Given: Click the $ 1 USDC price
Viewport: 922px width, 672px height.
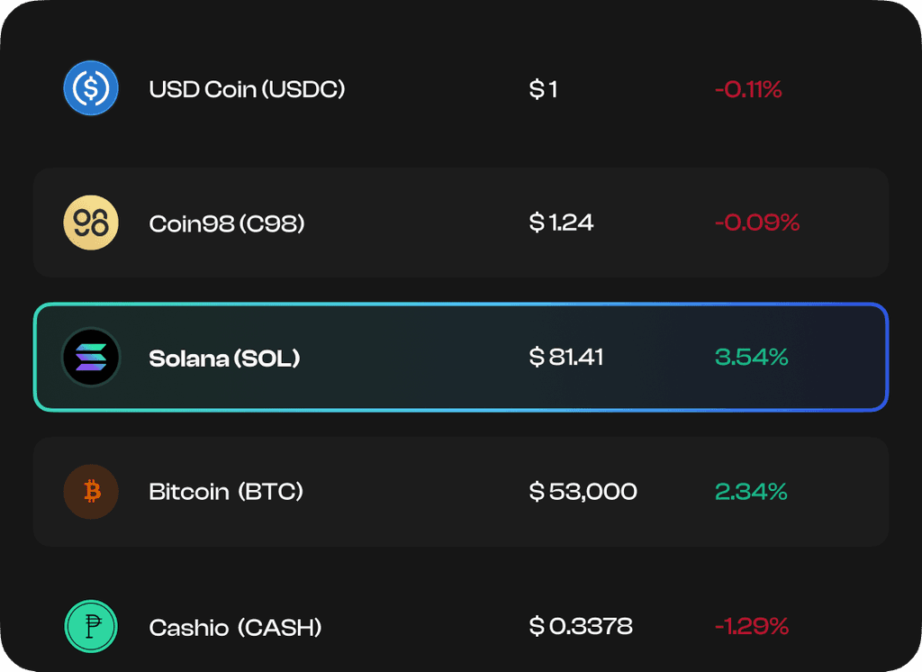Looking at the screenshot, I should pyautogui.click(x=543, y=89).
